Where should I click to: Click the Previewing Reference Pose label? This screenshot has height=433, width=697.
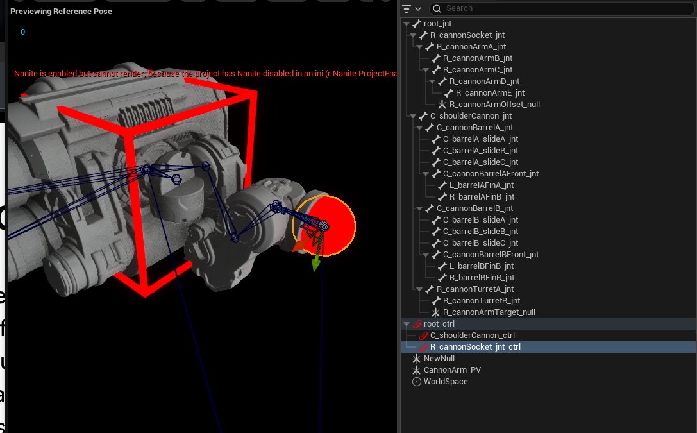click(61, 11)
